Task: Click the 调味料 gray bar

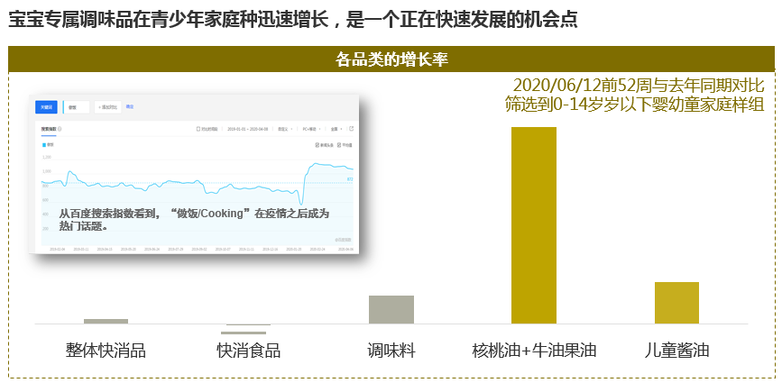Action: (x=391, y=309)
